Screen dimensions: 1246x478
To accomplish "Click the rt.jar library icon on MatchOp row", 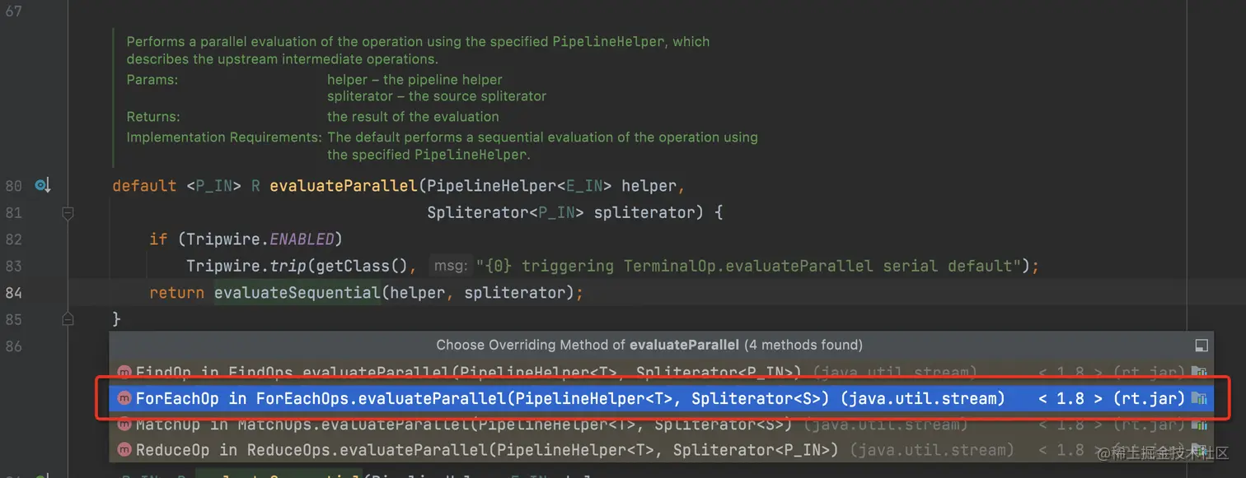I will (x=1199, y=425).
